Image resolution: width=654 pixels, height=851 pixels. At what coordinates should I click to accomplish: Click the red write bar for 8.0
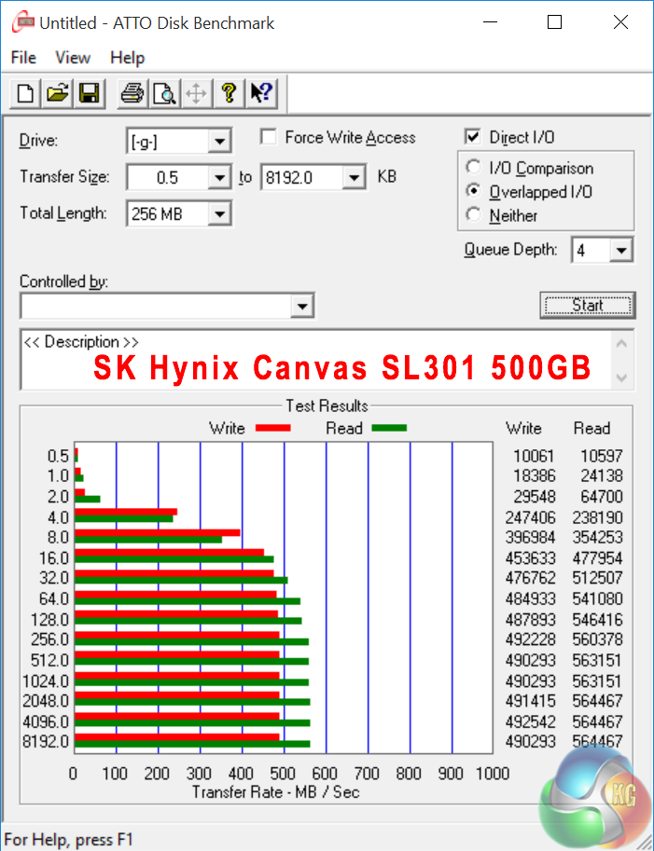tap(158, 532)
